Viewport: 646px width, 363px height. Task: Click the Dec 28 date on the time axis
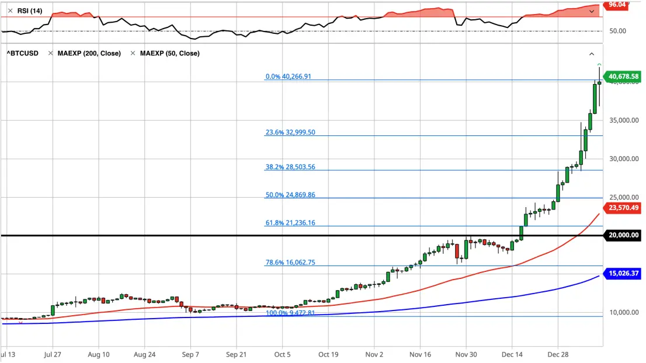[558, 355]
